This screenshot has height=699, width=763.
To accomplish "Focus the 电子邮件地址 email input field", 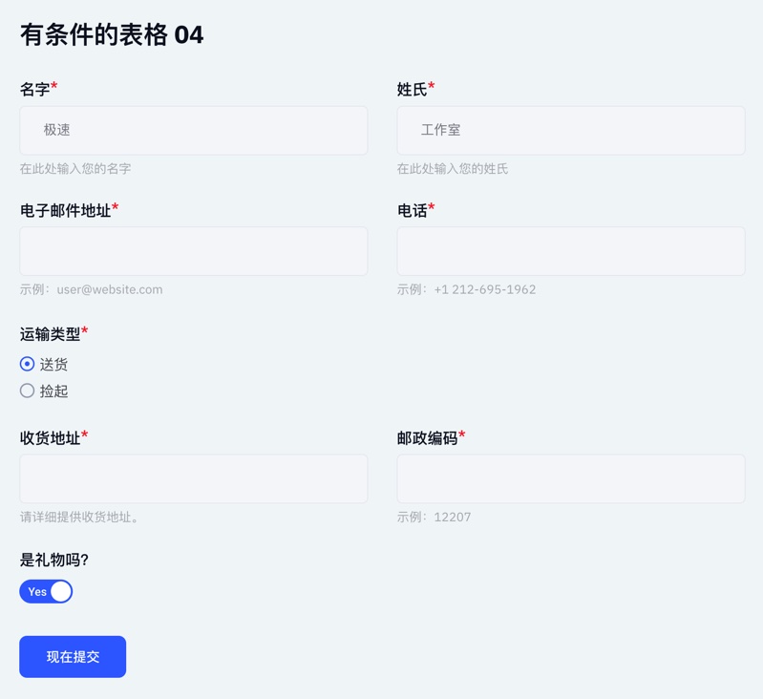I will point(194,251).
